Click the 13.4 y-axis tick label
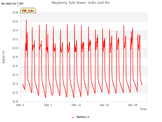 pyautogui.click(x=15, y=30)
